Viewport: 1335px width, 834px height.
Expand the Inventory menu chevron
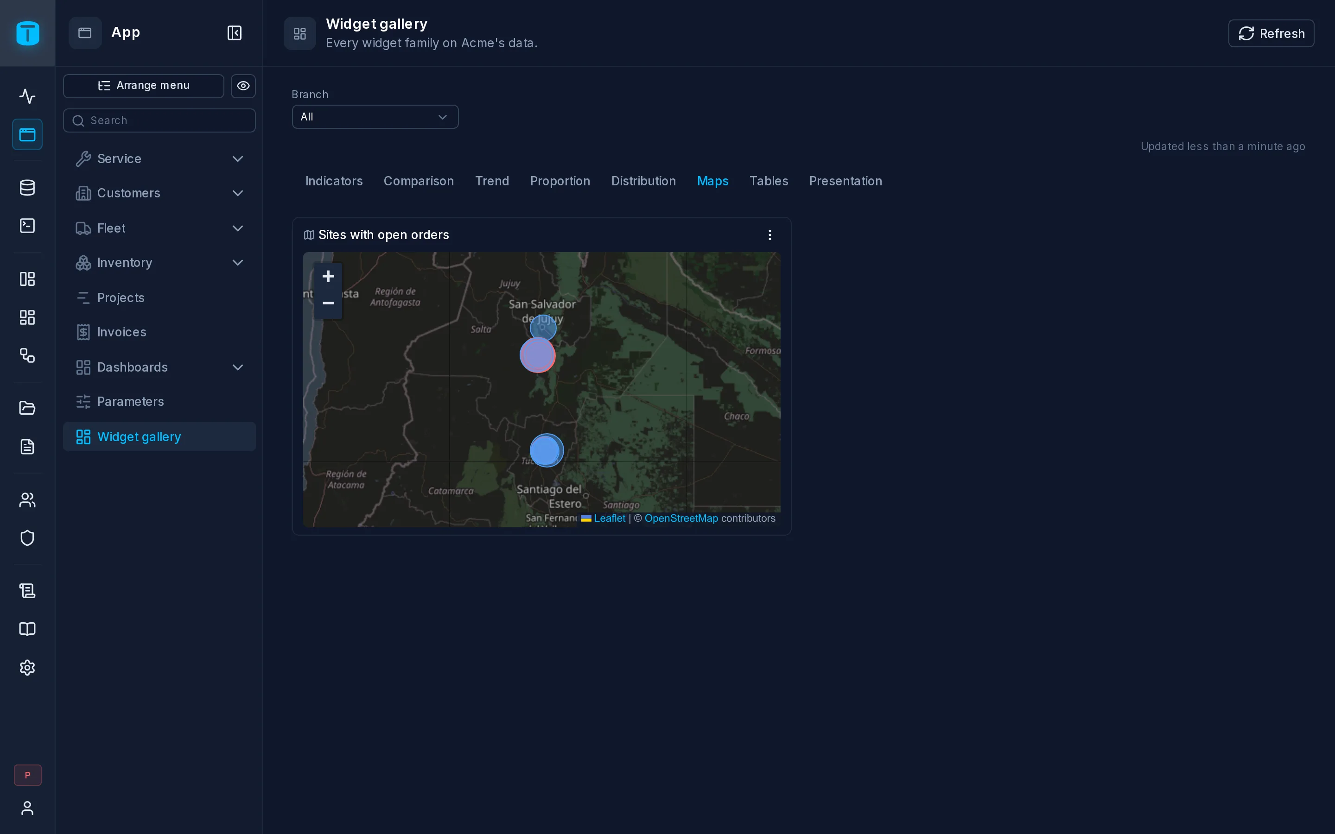(x=238, y=263)
